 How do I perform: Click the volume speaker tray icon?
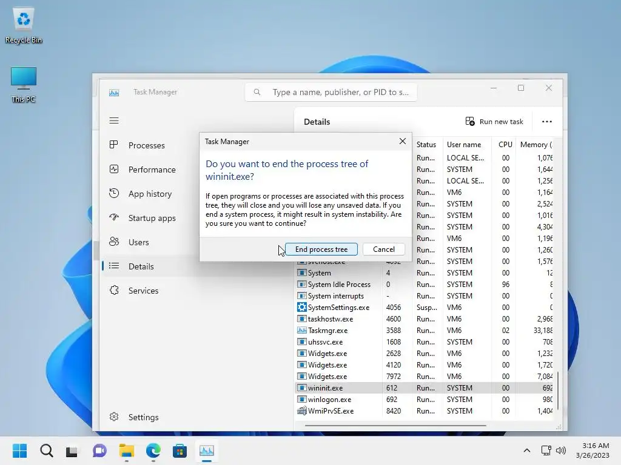pos(560,450)
